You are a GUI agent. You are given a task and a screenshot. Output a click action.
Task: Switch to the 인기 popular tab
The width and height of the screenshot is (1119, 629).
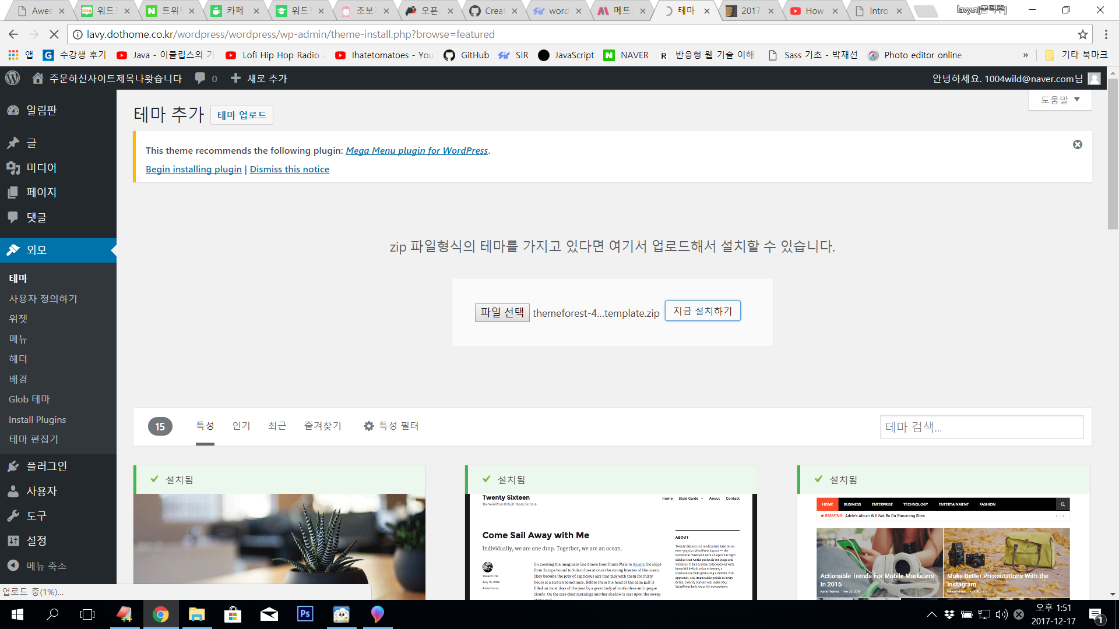pos(241,426)
